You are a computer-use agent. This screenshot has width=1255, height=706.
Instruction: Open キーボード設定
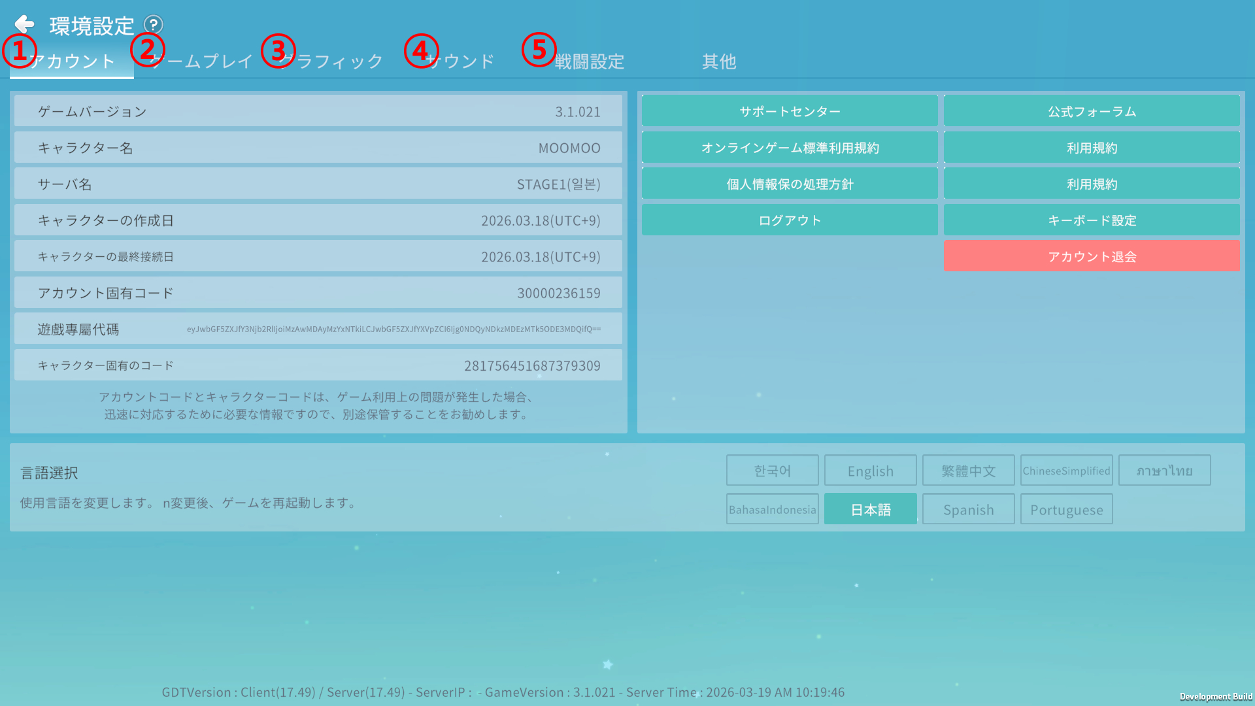(x=1092, y=220)
